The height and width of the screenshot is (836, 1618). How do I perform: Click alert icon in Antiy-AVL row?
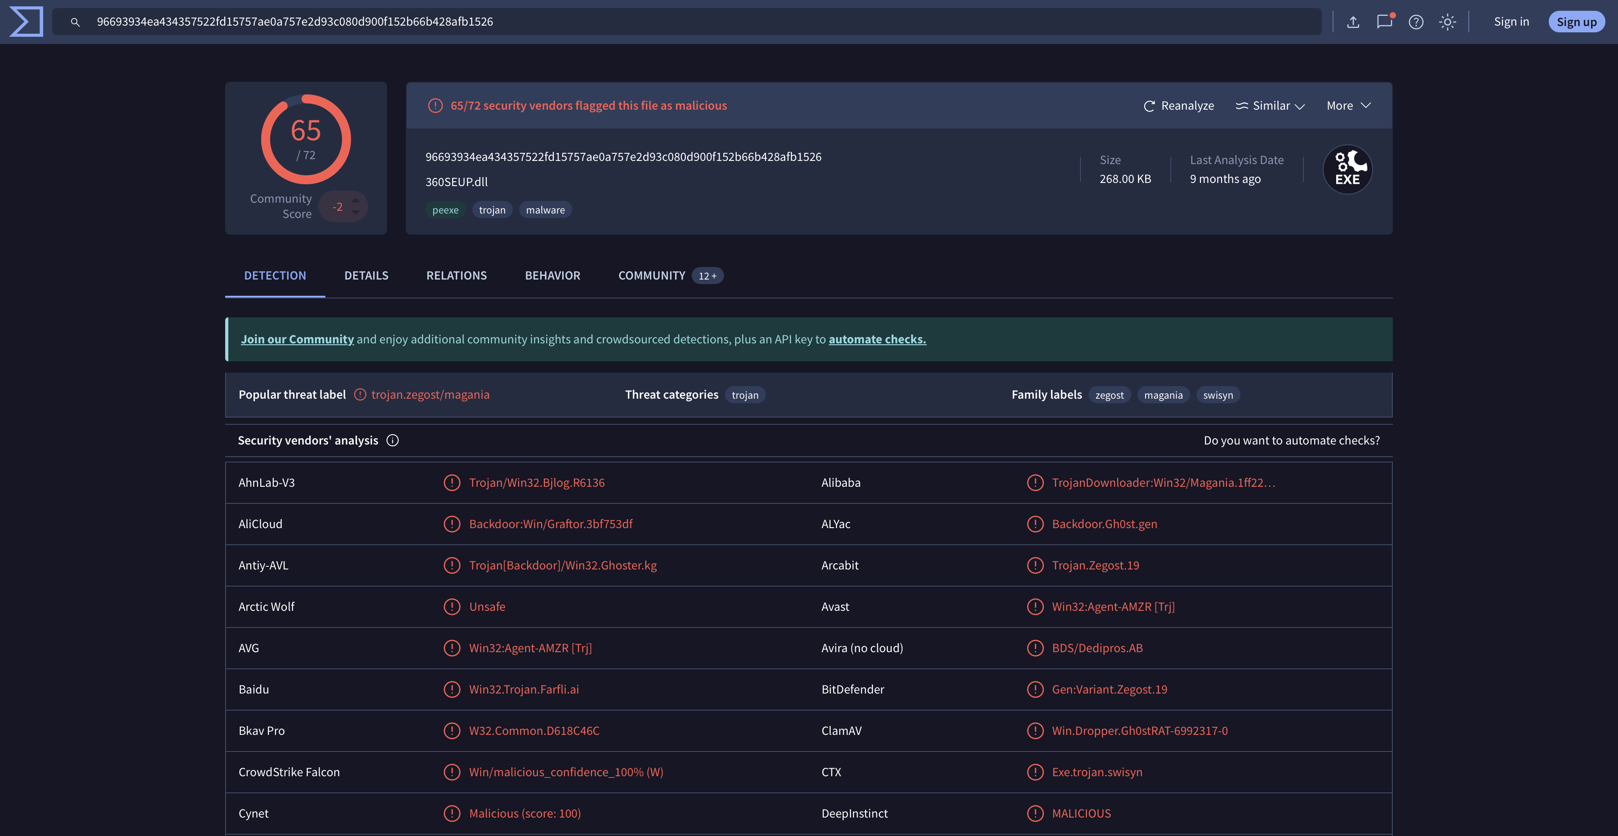(x=452, y=565)
